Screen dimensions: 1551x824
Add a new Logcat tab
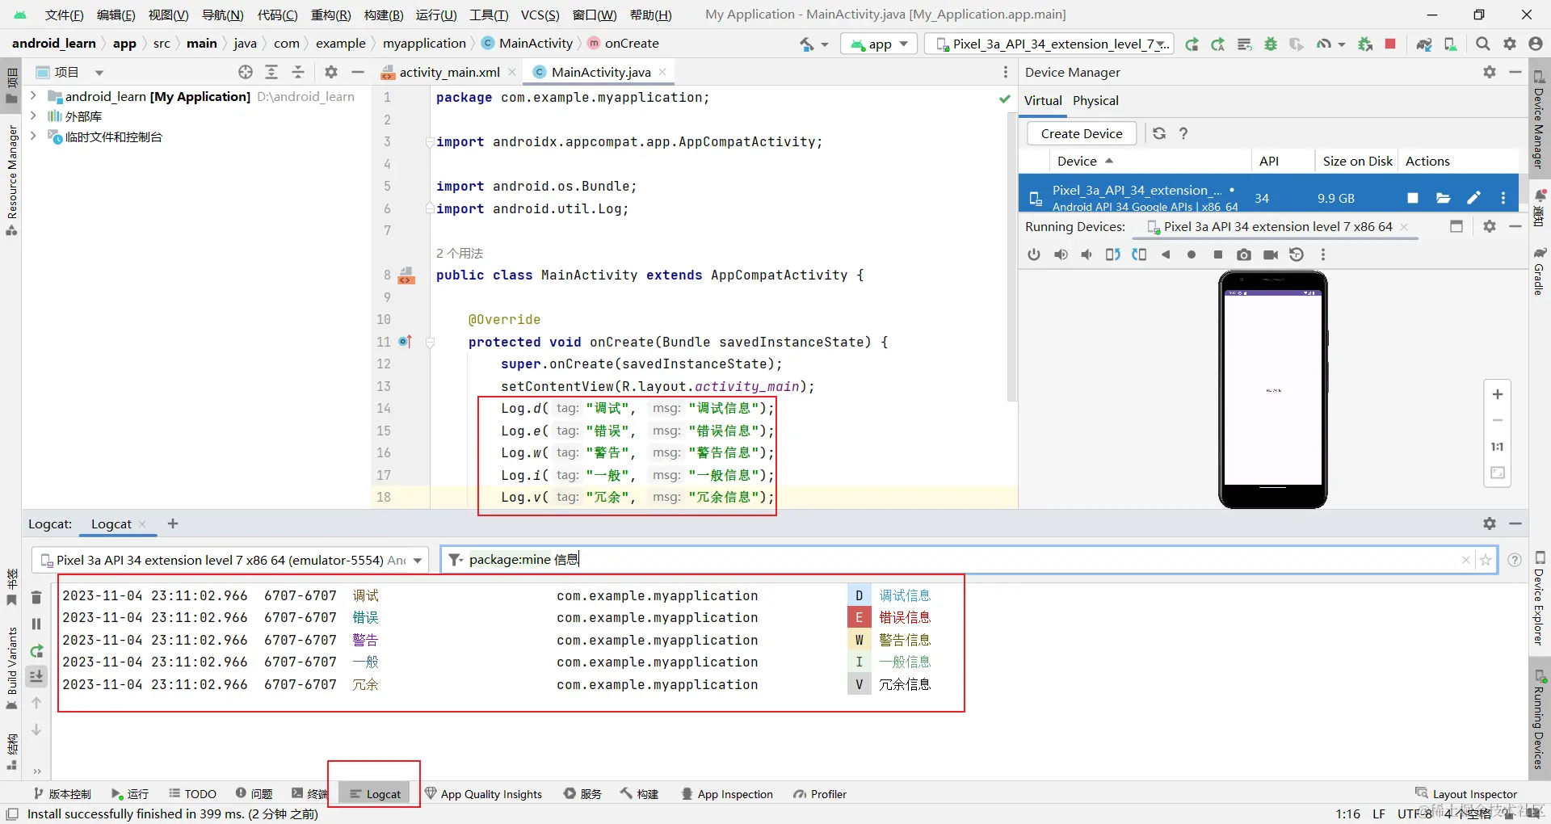pos(173,523)
